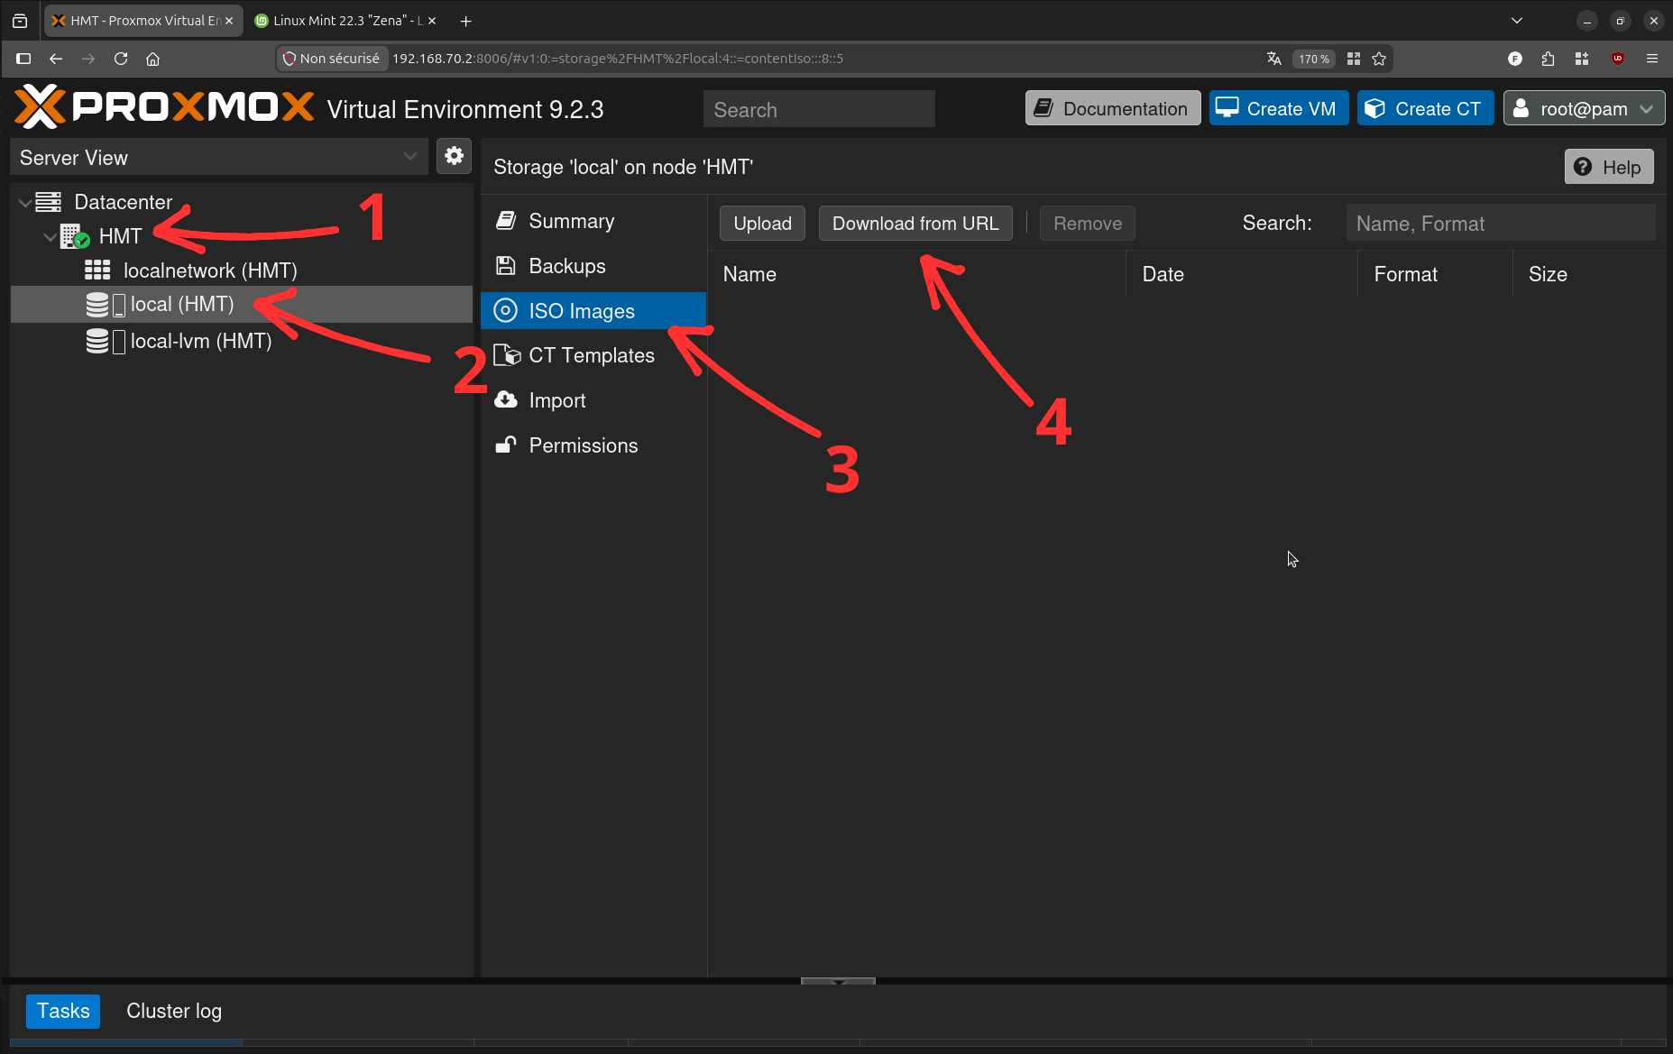This screenshot has width=1673, height=1054.
Task: Switch to the Linux Mint 22.3 browser tab
Action: (x=343, y=21)
